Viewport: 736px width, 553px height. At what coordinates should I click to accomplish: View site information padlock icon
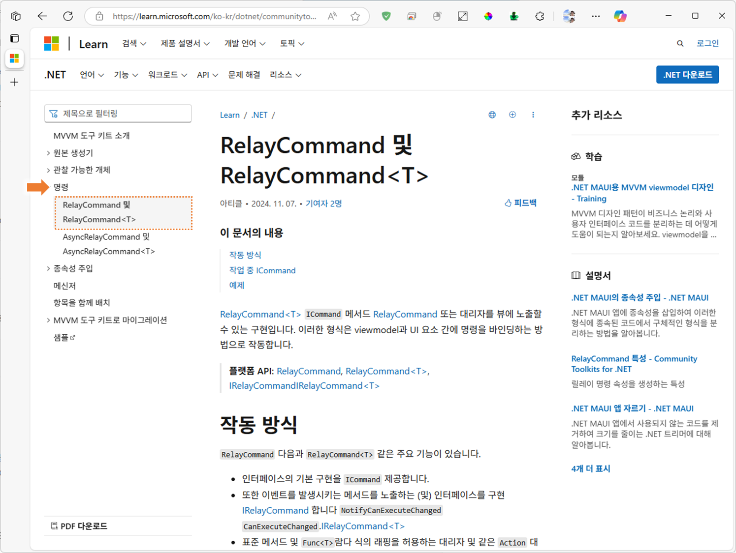(99, 16)
